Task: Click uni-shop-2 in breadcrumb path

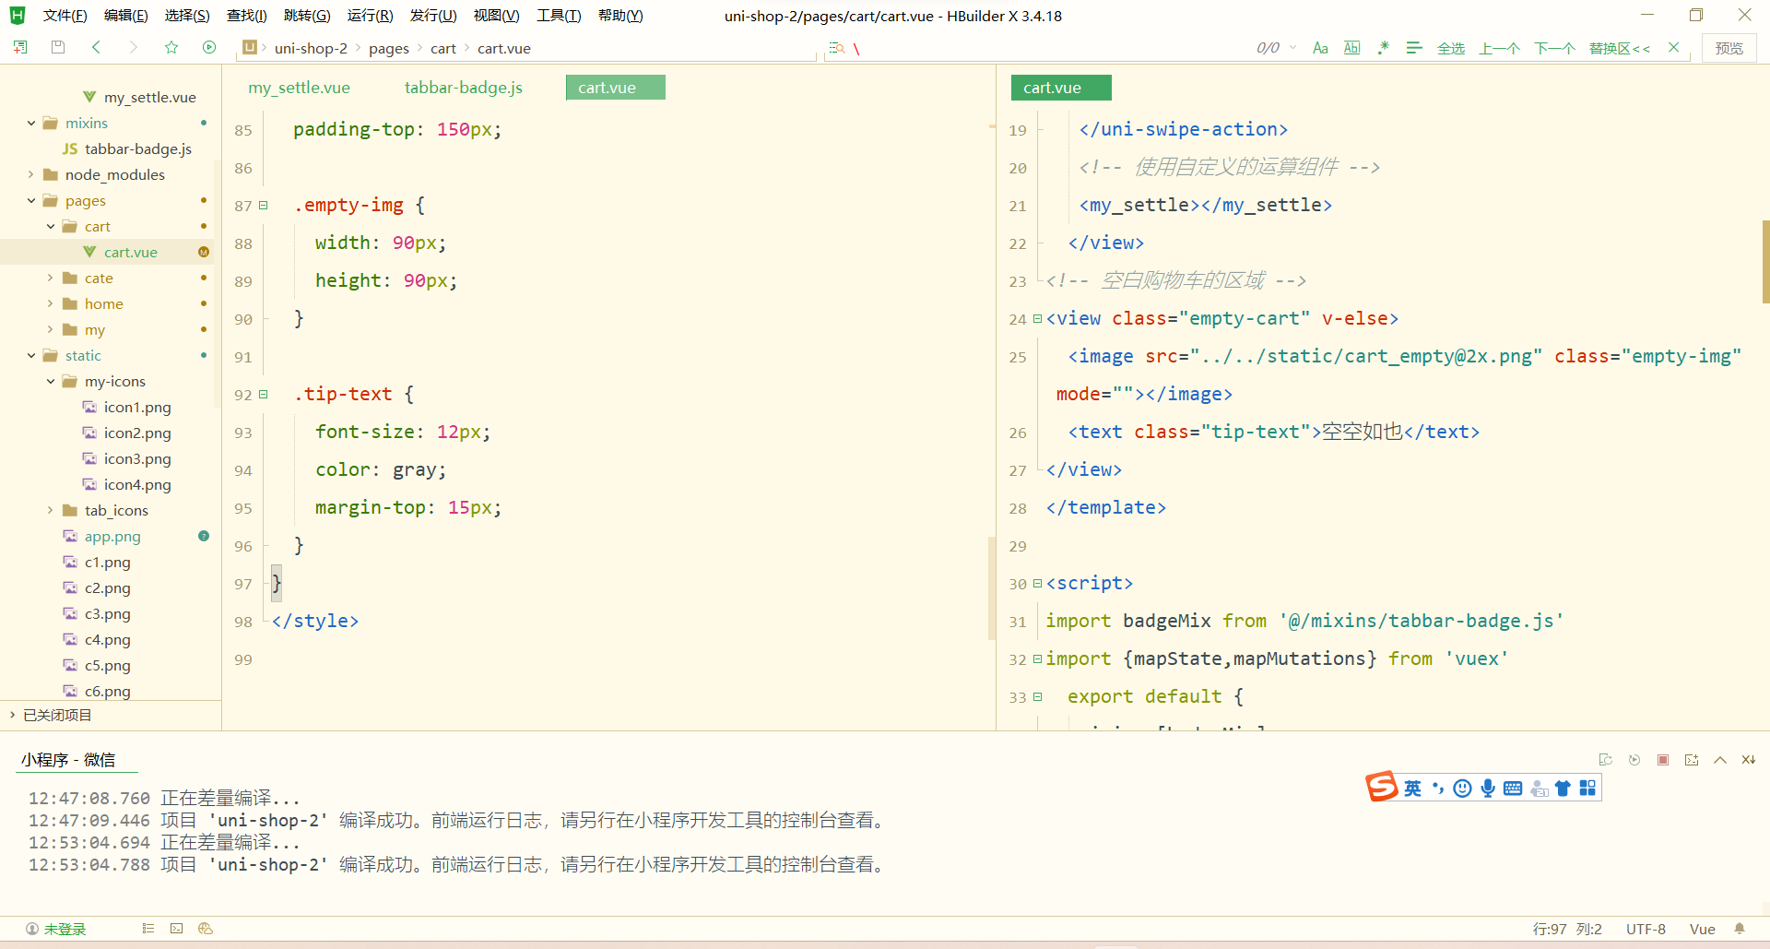Action: pos(311,48)
